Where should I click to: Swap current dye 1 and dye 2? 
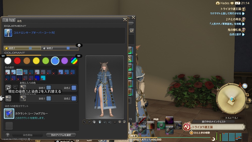coord(8,98)
